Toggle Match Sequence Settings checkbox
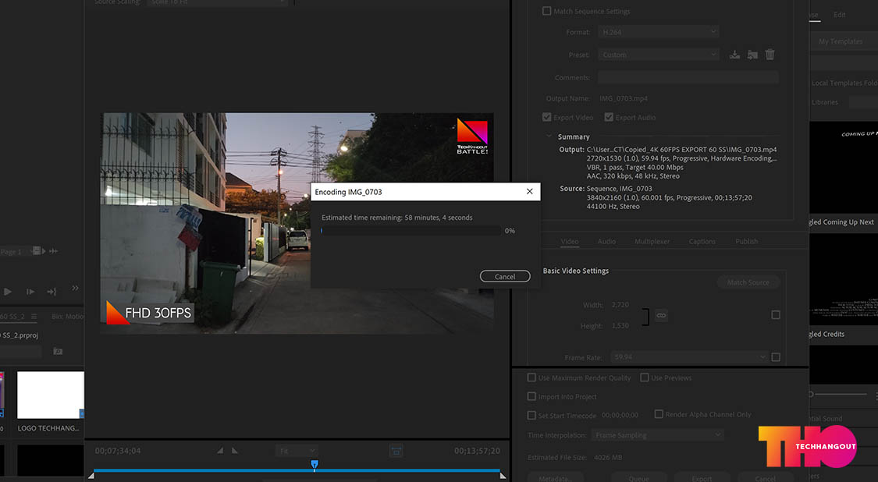878x482 pixels. (x=546, y=11)
